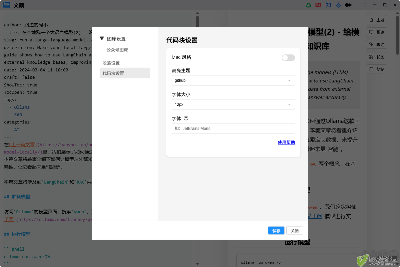Click the 复制 (copy) button

coord(377,69)
